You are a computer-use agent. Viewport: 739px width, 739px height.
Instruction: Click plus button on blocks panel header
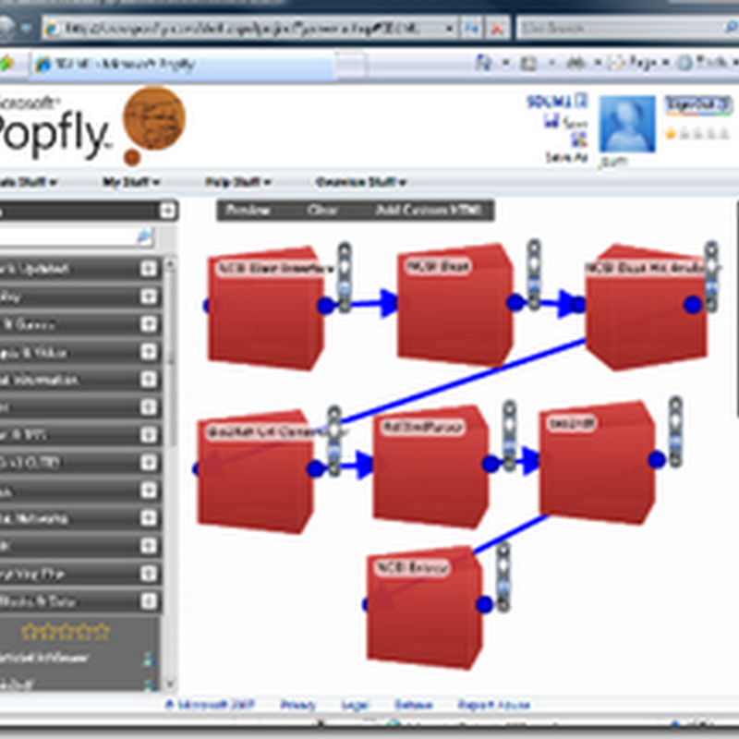(168, 211)
